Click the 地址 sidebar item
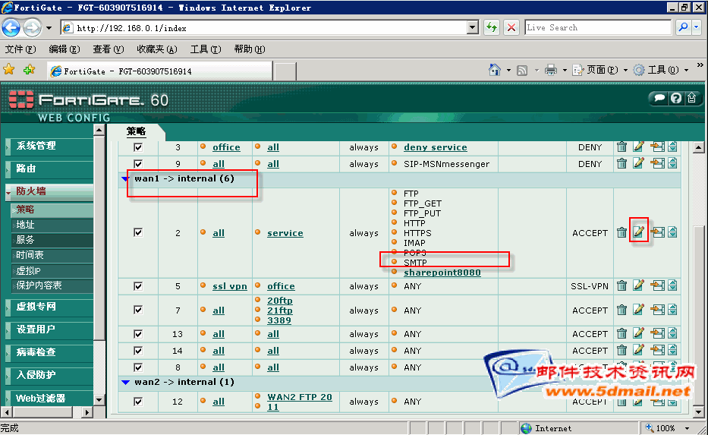 click(52, 225)
